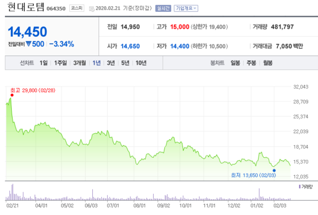
Task: Select the 1년 chart tab
Action: click(96, 63)
